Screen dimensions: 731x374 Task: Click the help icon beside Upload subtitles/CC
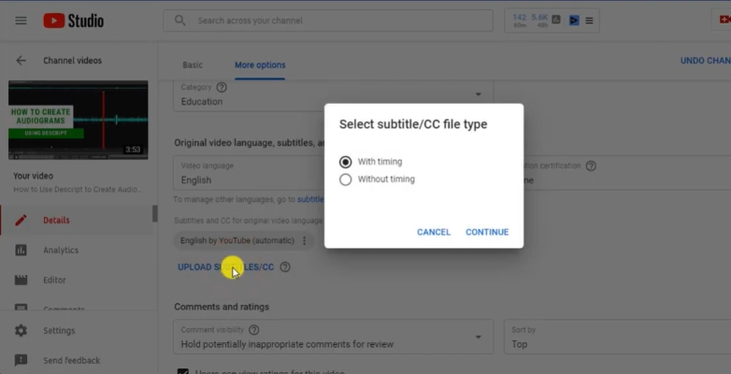pyautogui.click(x=285, y=267)
